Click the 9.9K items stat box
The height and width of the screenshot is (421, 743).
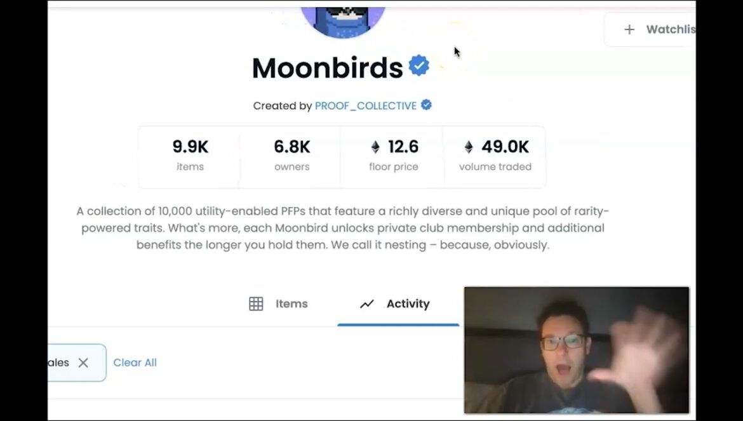coord(190,157)
